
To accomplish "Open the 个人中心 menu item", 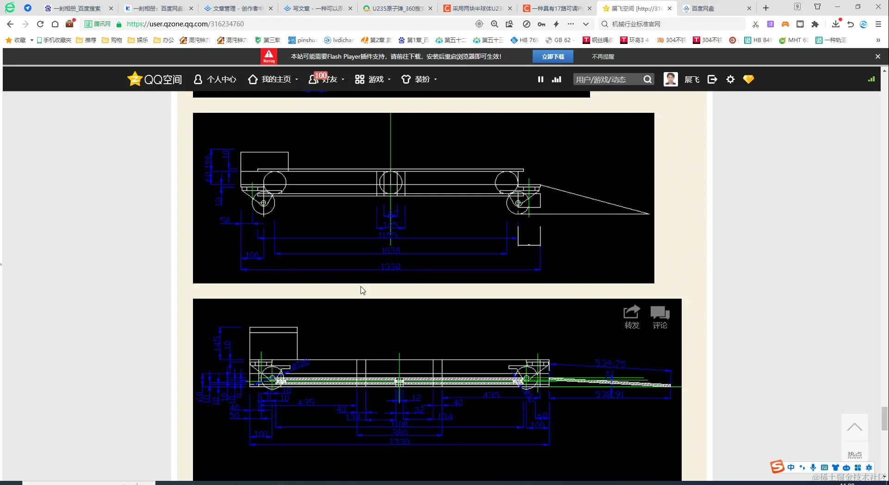I will 215,80.
